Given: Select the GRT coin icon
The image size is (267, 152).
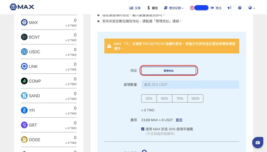Looking at the screenshot, I should pos(24,125).
